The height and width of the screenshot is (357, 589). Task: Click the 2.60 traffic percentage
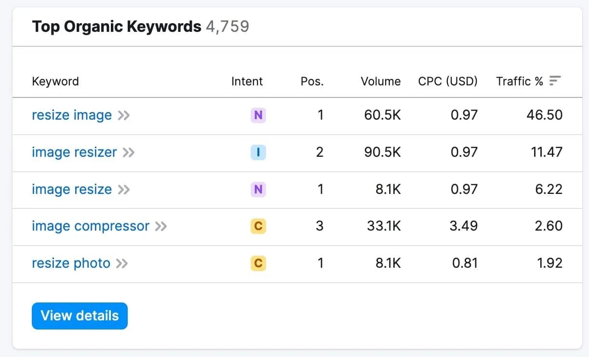point(549,226)
